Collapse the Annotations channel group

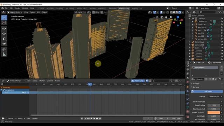pyautogui.click(x=1, y=90)
